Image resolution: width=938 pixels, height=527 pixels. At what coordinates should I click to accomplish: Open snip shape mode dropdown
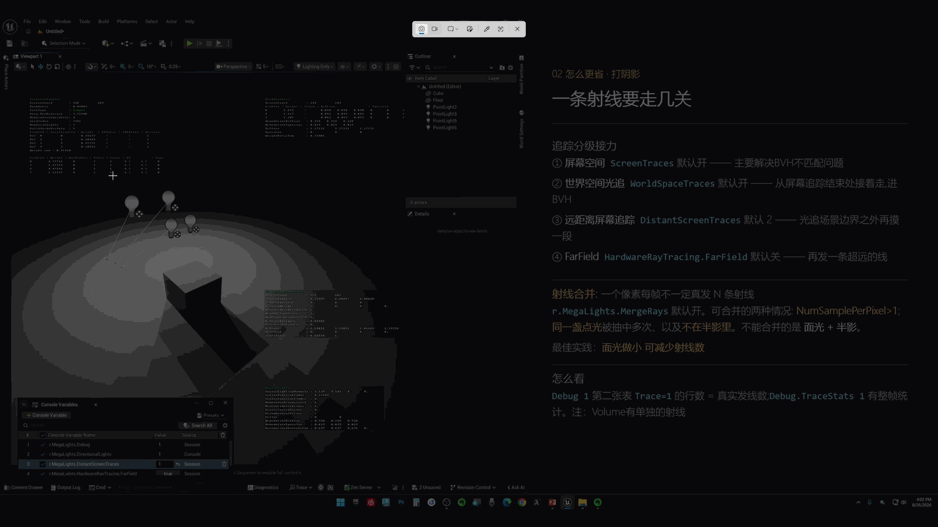(x=453, y=29)
